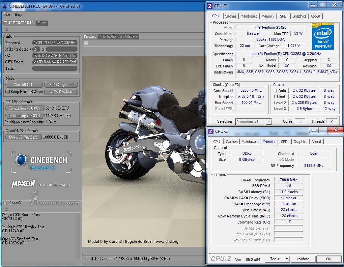Open About tab in upper CPU-Z window
344x267 pixels.
[x=315, y=16]
